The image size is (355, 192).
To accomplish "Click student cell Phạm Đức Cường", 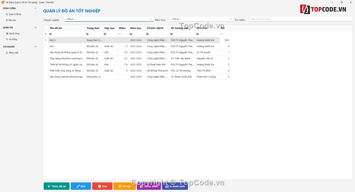I will click(207, 77).
